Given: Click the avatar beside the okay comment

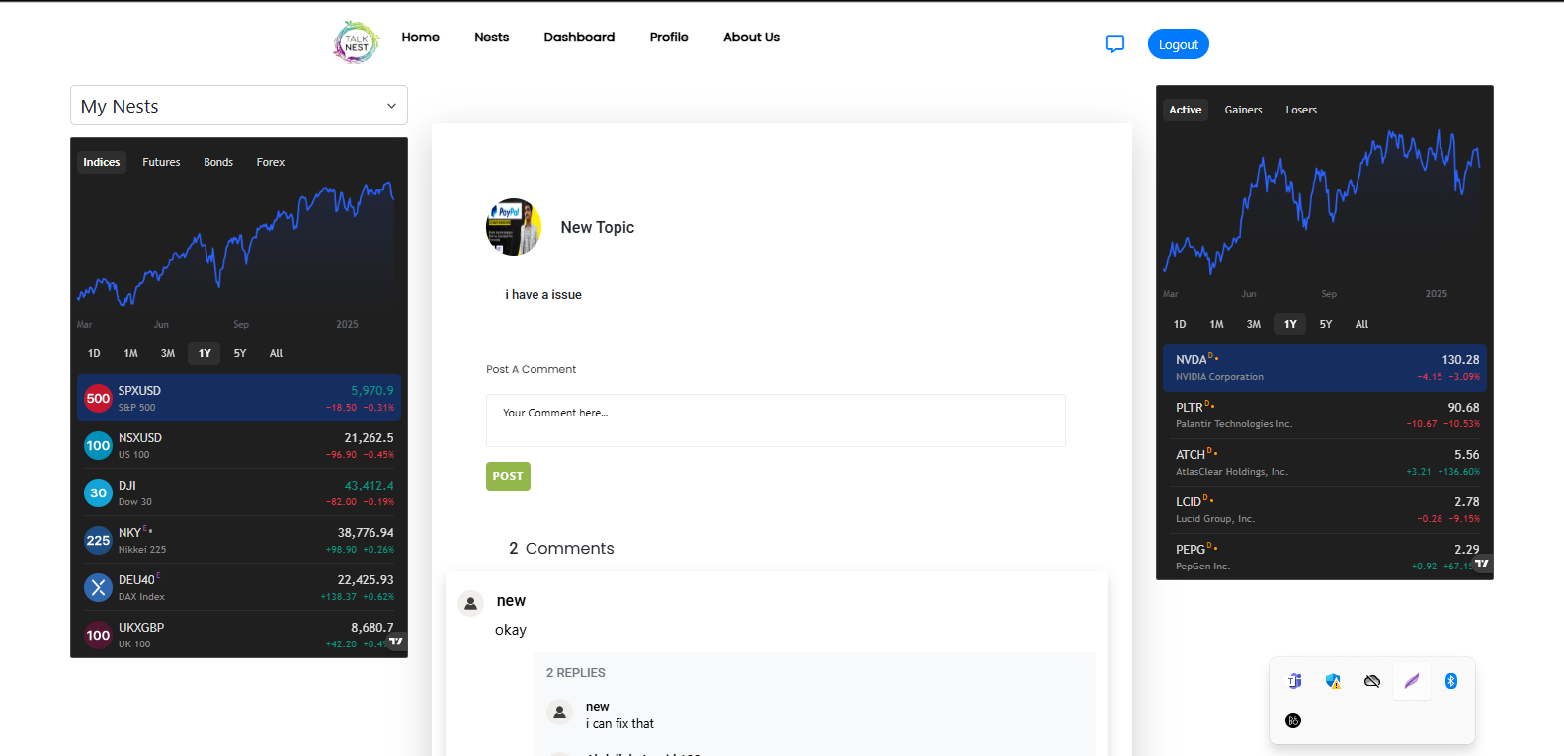Looking at the screenshot, I should [x=471, y=603].
